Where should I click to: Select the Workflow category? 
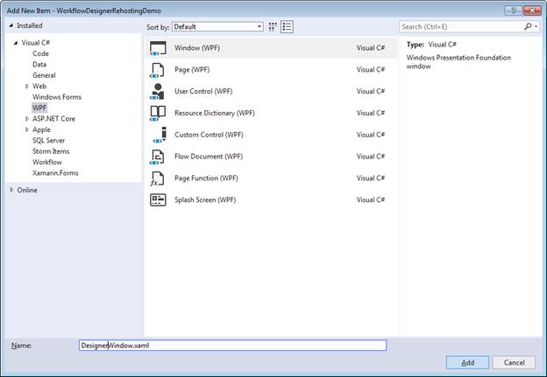click(47, 162)
